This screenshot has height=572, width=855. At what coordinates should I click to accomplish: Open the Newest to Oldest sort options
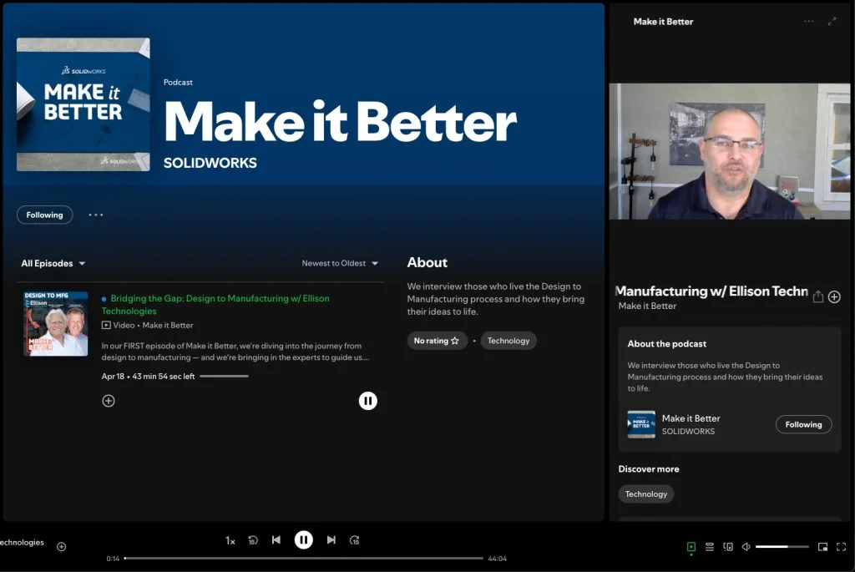click(x=340, y=263)
